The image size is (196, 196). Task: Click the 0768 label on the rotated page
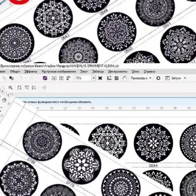(31, 161)
